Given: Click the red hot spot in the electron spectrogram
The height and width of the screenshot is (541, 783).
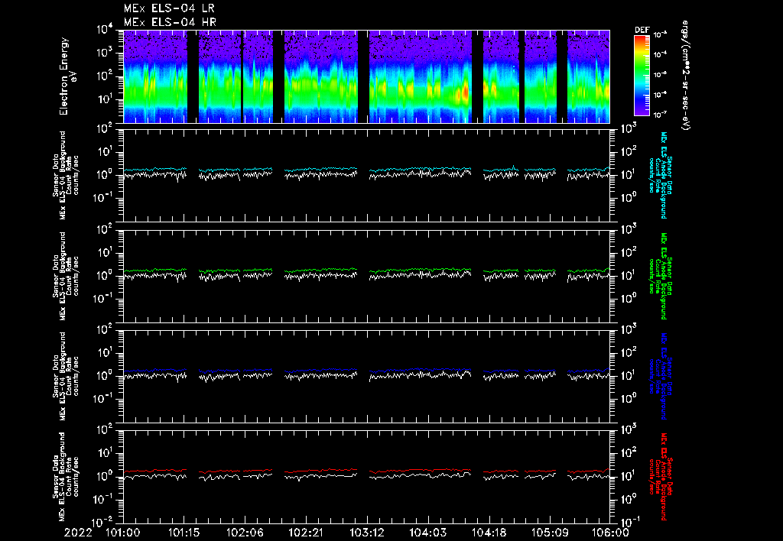Looking at the screenshot, I should (x=466, y=92).
